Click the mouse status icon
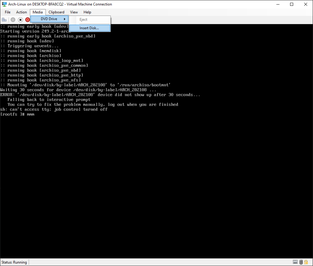This screenshot has width=313, height=266. coord(301,262)
